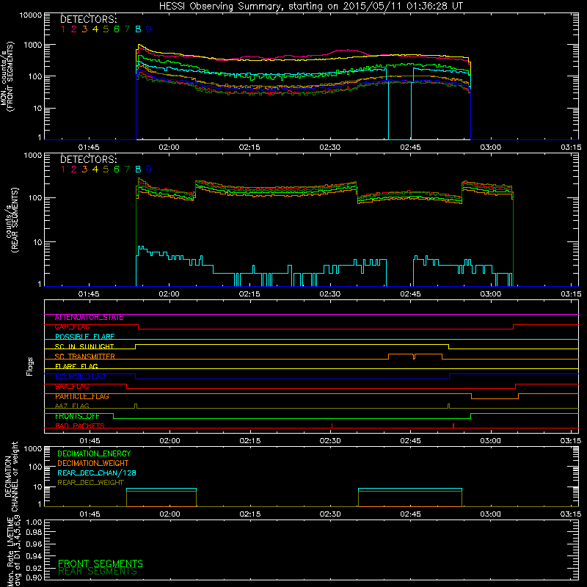Click the REAR SEGMENTS livetime legend label
587x587 pixels.
[x=98, y=572]
